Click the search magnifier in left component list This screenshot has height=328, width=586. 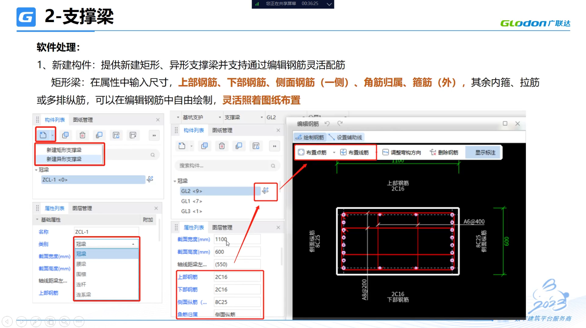click(152, 155)
